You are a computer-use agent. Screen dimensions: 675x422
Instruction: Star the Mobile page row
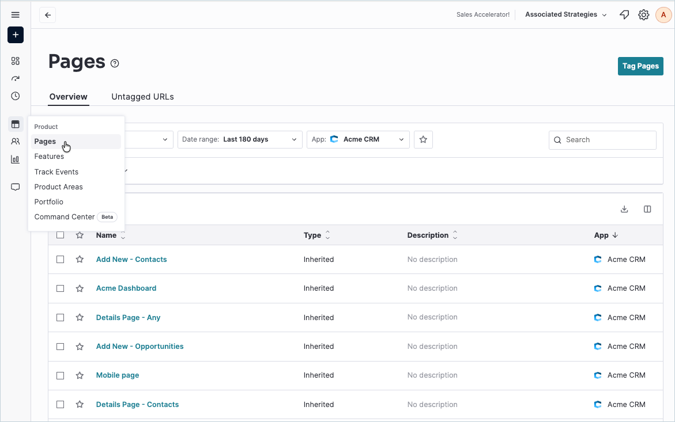(x=80, y=375)
